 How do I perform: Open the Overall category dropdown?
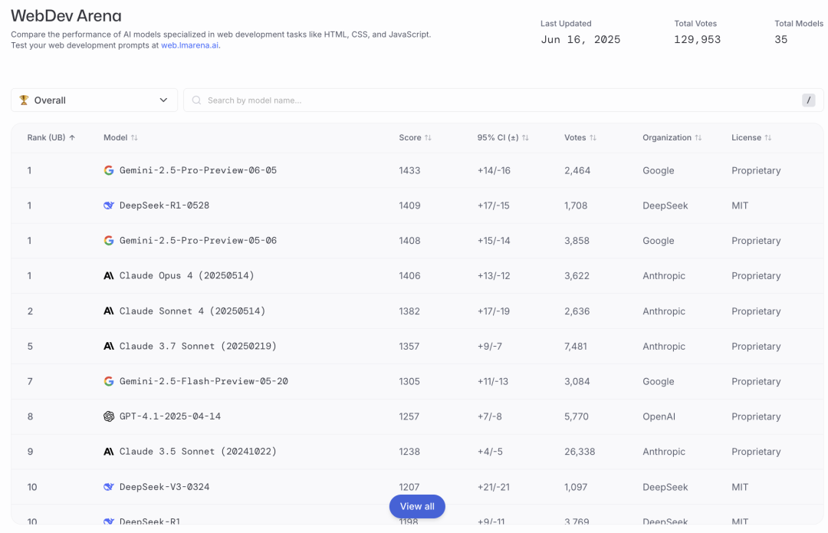point(94,100)
